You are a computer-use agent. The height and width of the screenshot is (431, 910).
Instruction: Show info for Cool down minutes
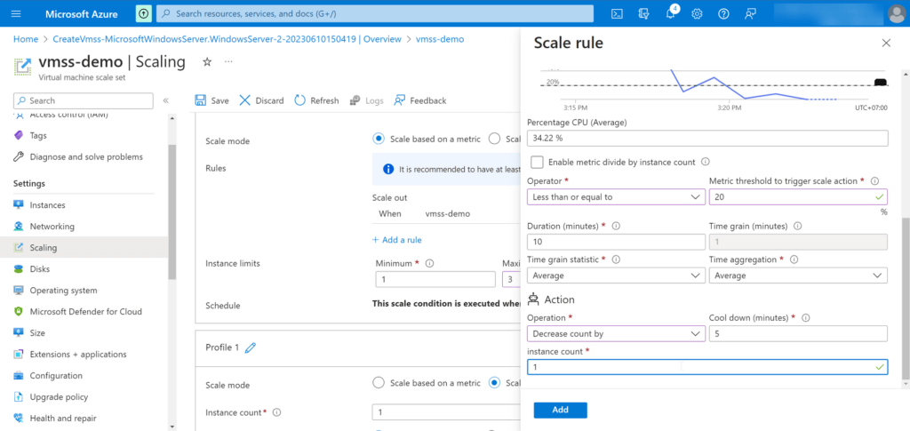pos(806,318)
